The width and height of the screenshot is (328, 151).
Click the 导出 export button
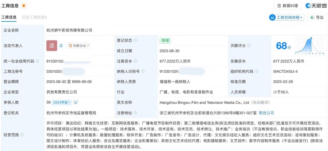(317, 18)
